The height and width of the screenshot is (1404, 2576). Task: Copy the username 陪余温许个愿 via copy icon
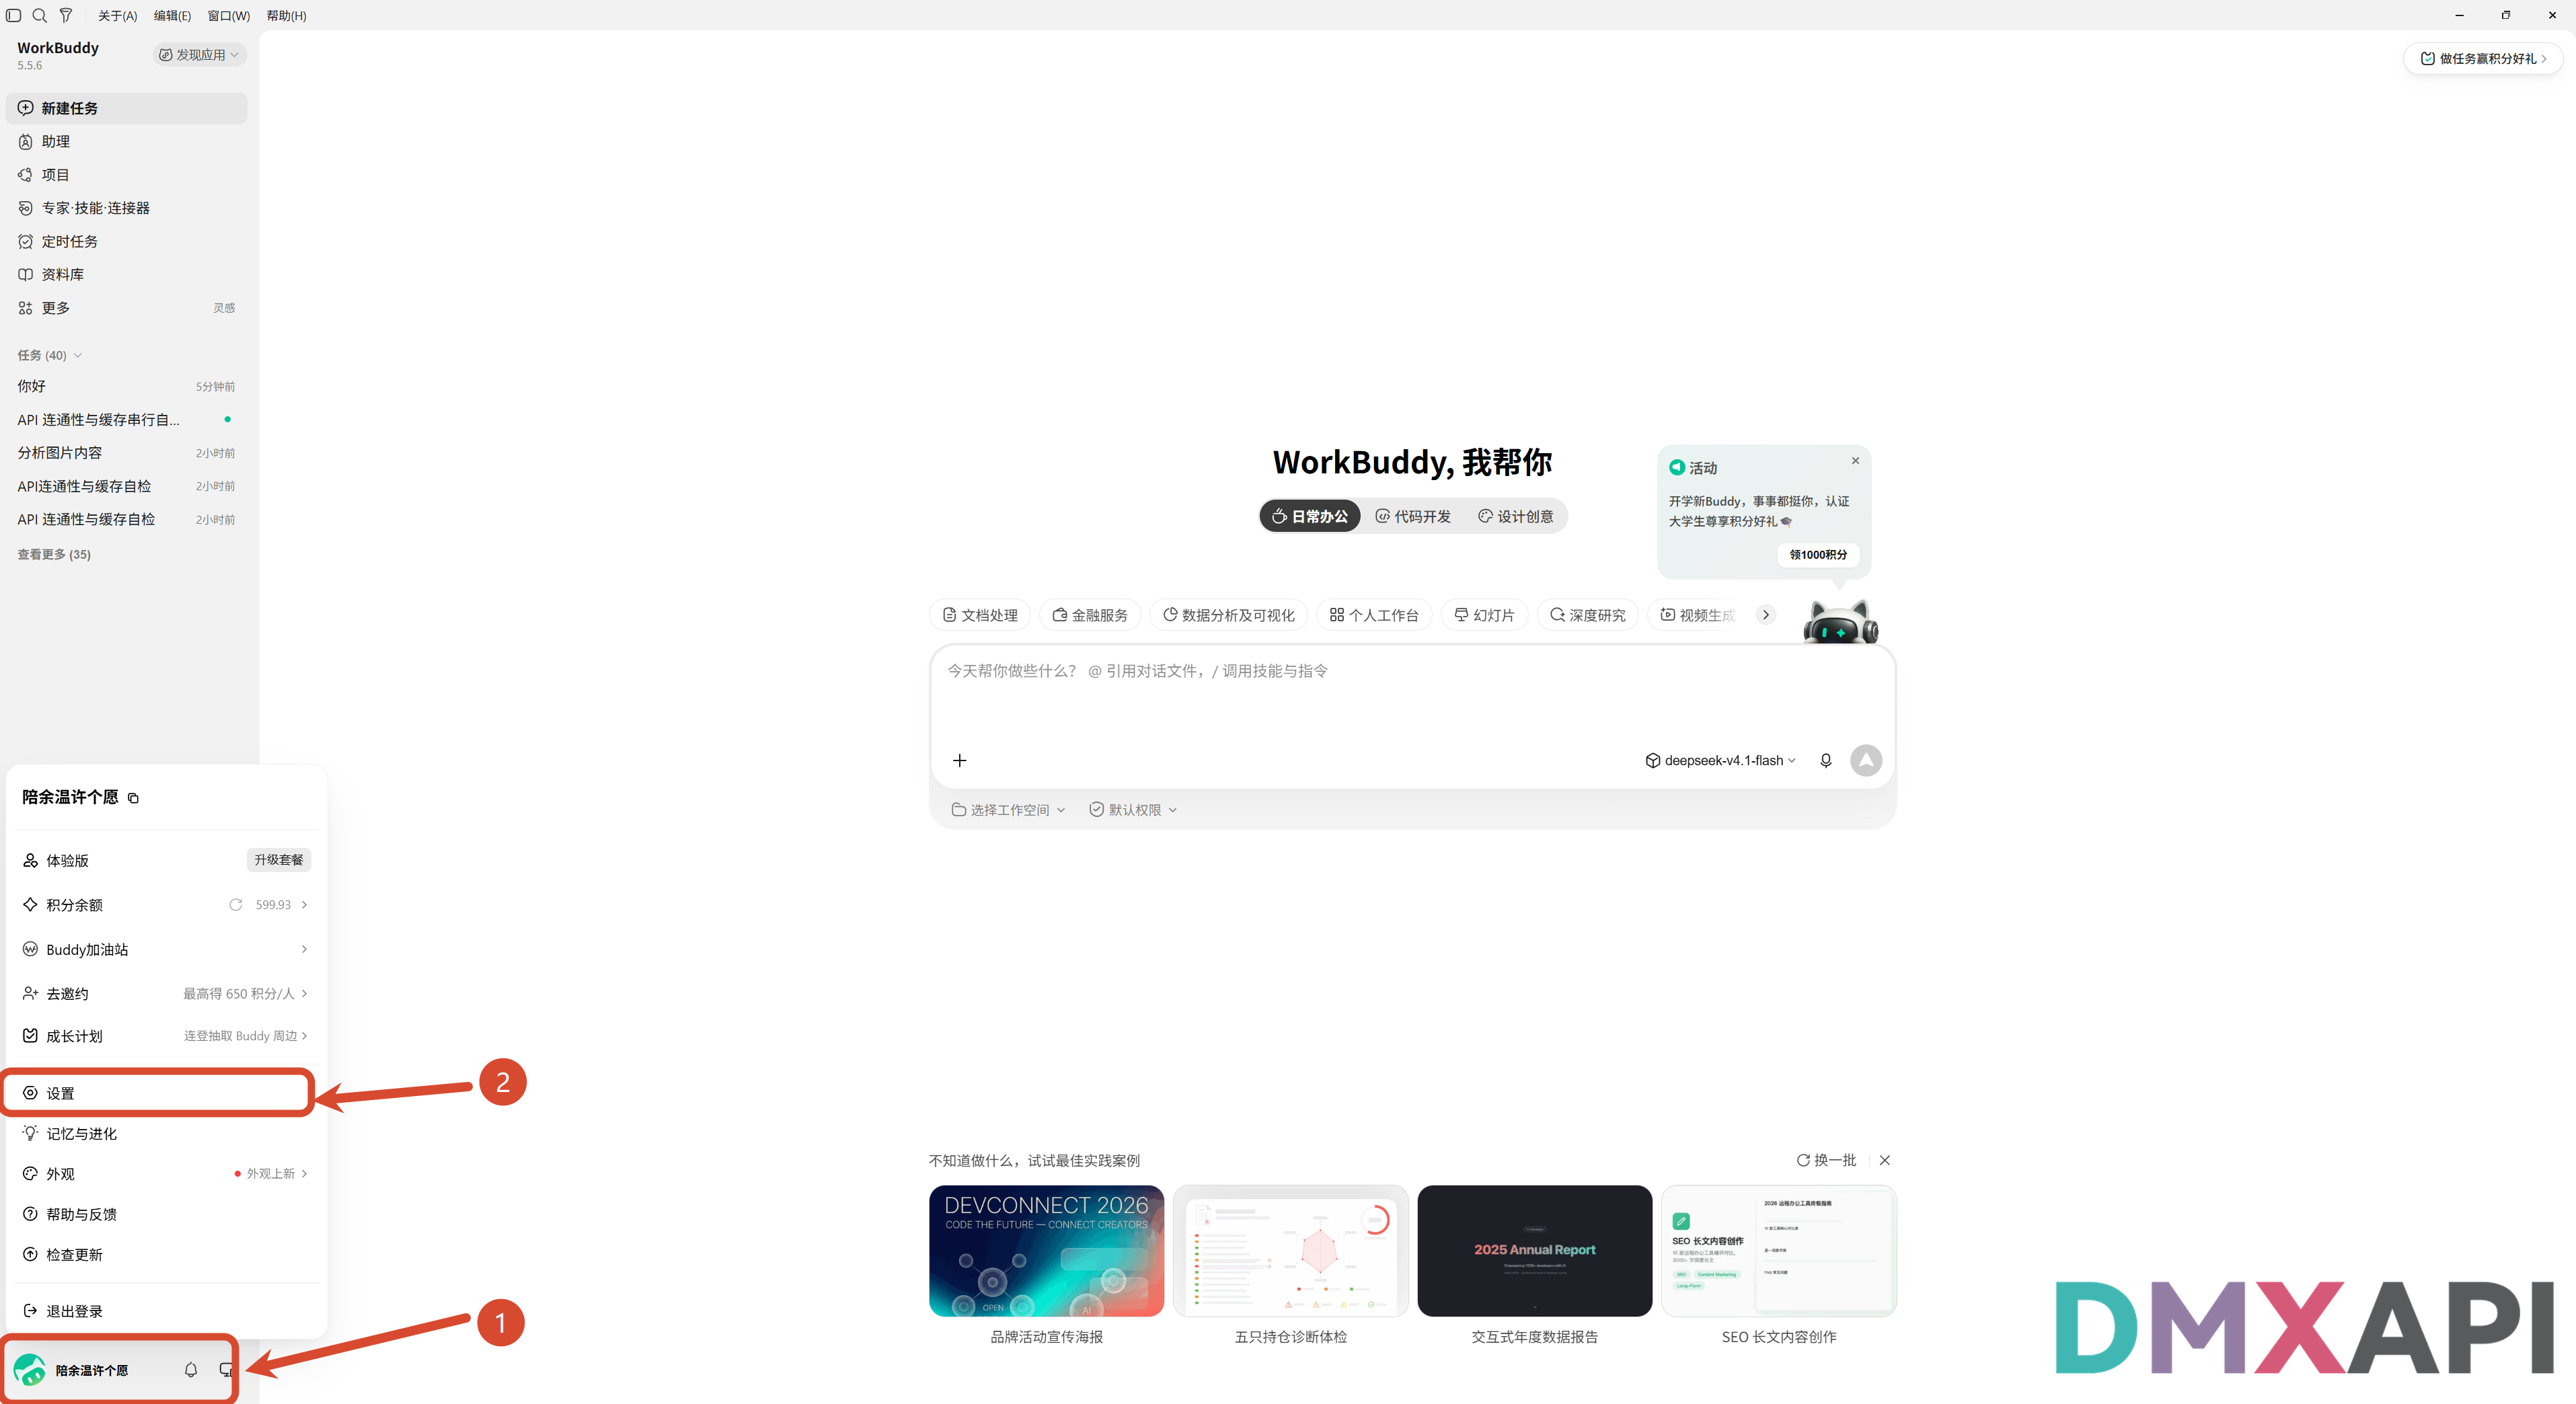[x=133, y=798]
